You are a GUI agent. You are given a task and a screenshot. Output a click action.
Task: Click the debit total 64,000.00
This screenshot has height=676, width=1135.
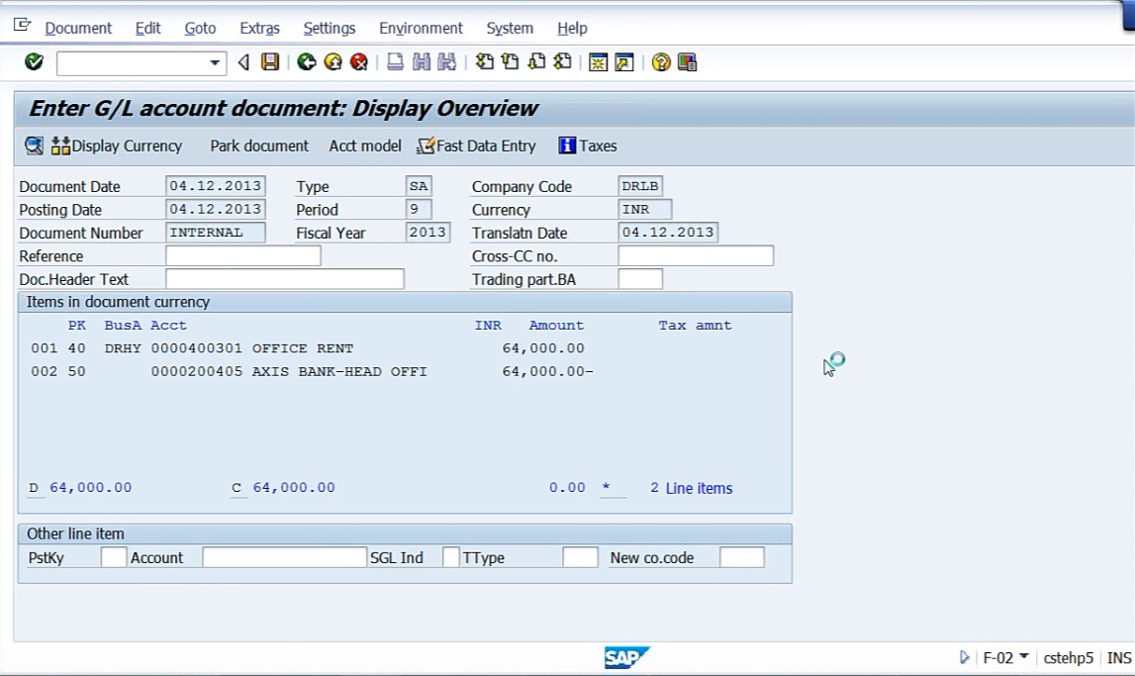click(x=90, y=488)
